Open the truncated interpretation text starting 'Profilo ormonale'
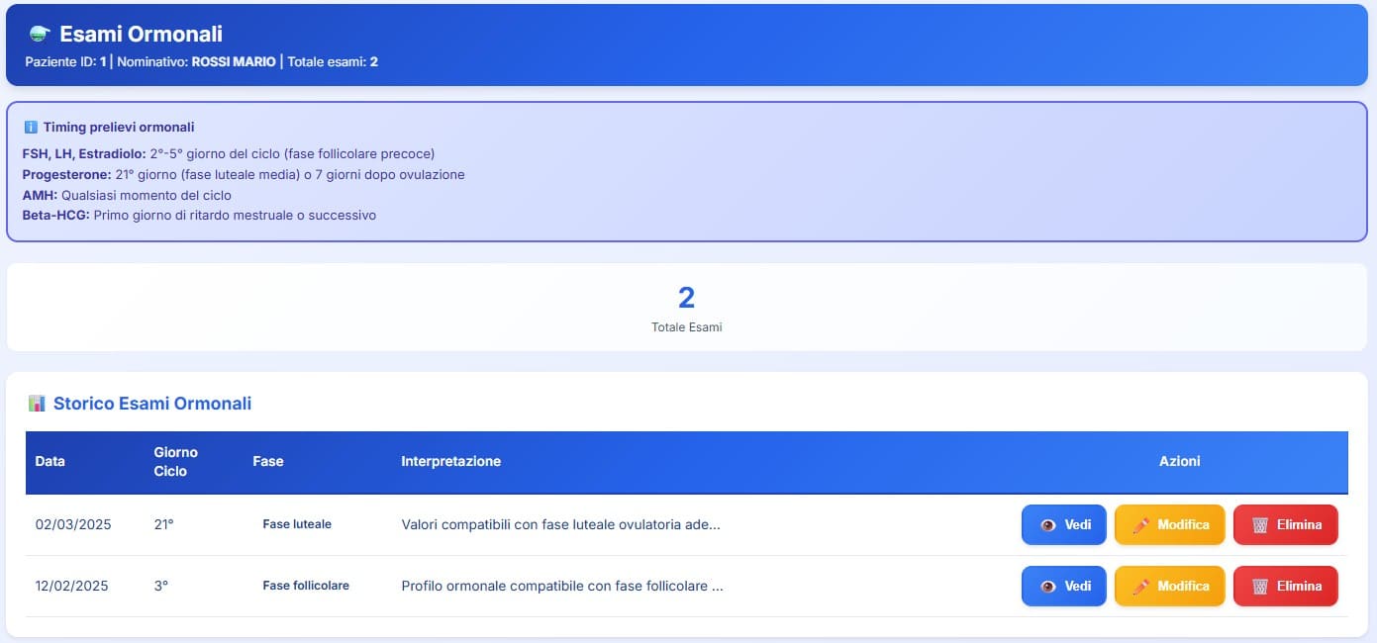This screenshot has width=1377, height=643. (561, 586)
